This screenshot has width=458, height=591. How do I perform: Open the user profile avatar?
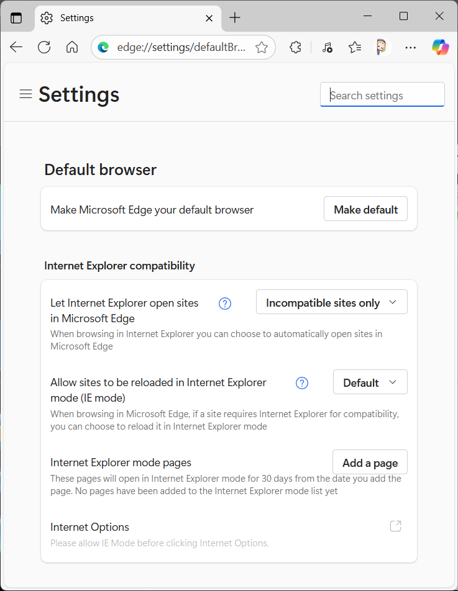(x=382, y=47)
